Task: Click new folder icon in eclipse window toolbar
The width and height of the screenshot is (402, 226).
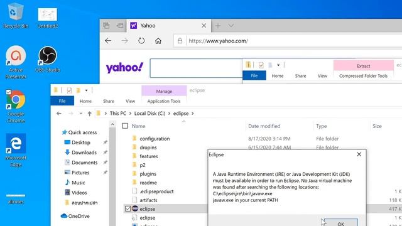Action: click(x=78, y=90)
